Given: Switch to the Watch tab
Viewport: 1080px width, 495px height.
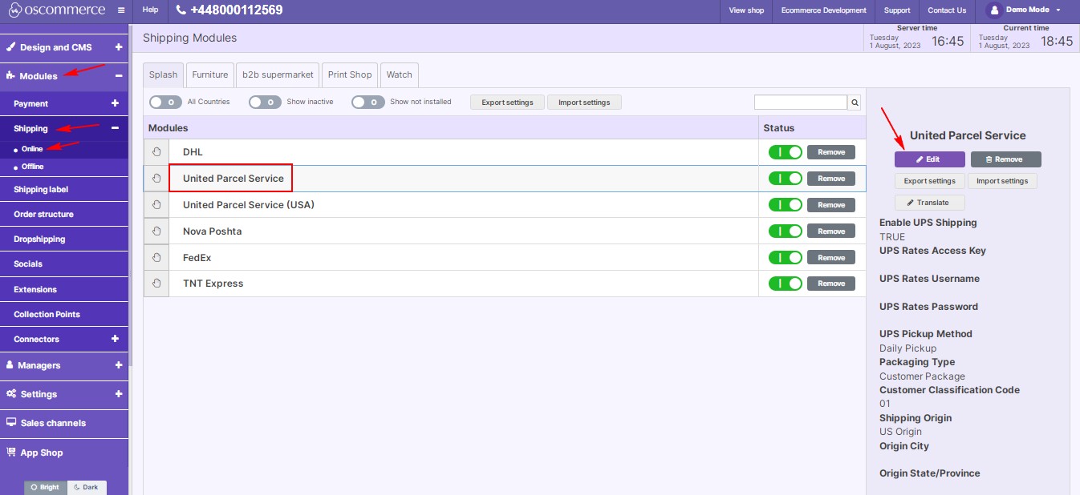Looking at the screenshot, I should pyautogui.click(x=400, y=74).
